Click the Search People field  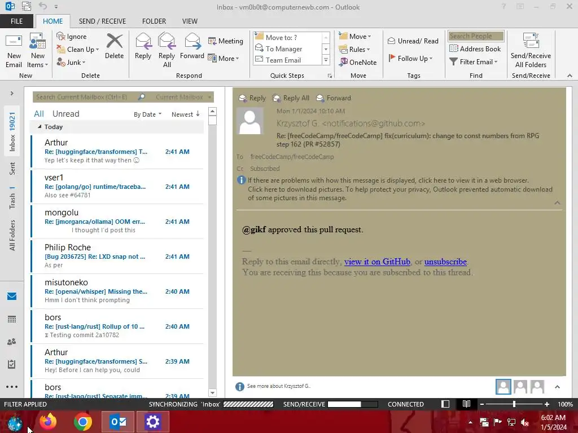[476, 36]
